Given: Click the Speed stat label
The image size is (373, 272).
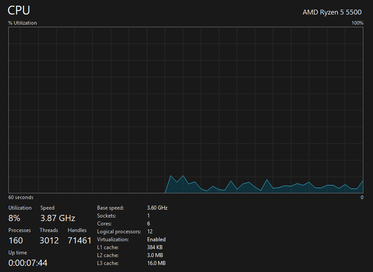Looking at the screenshot, I should [47, 208].
